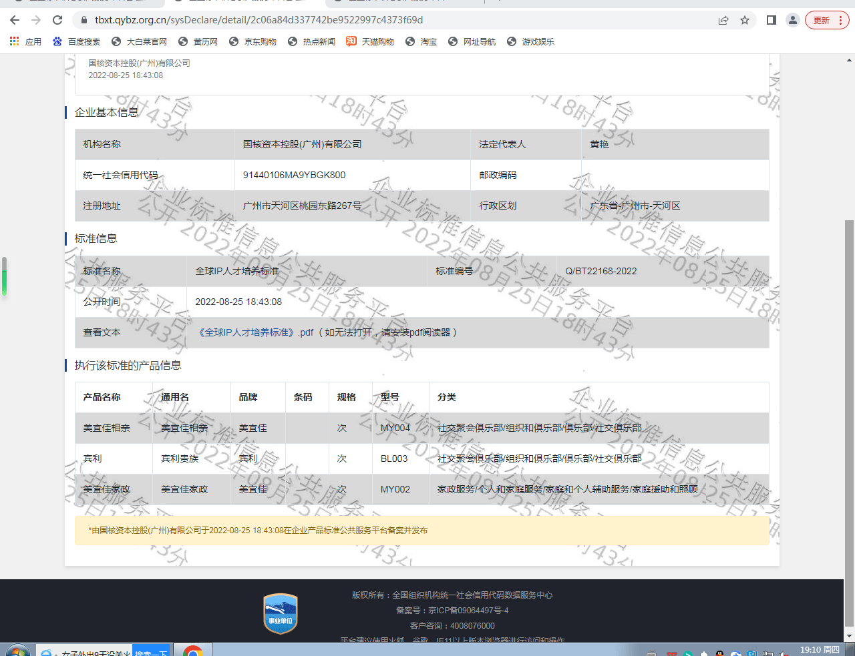Click the address bar URL field
The height and width of the screenshot is (656, 855).
coord(394,20)
